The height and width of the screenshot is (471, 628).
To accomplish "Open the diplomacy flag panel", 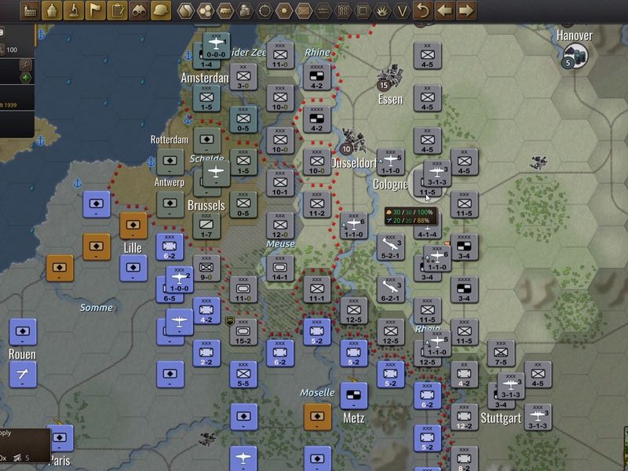I will (95, 11).
